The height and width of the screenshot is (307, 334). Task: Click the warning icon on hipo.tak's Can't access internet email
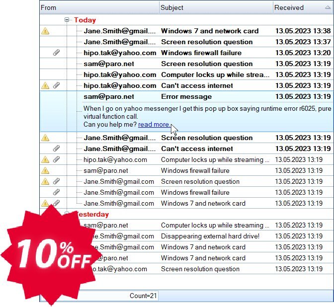45,85
